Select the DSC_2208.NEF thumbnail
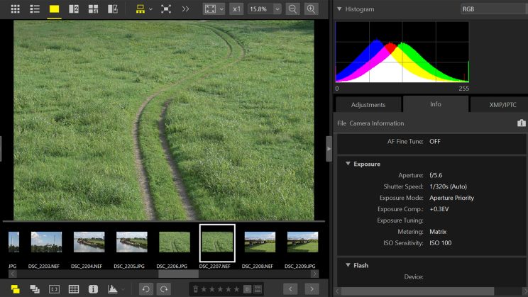Screen dimensions: 528x297 click(x=260, y=242)
